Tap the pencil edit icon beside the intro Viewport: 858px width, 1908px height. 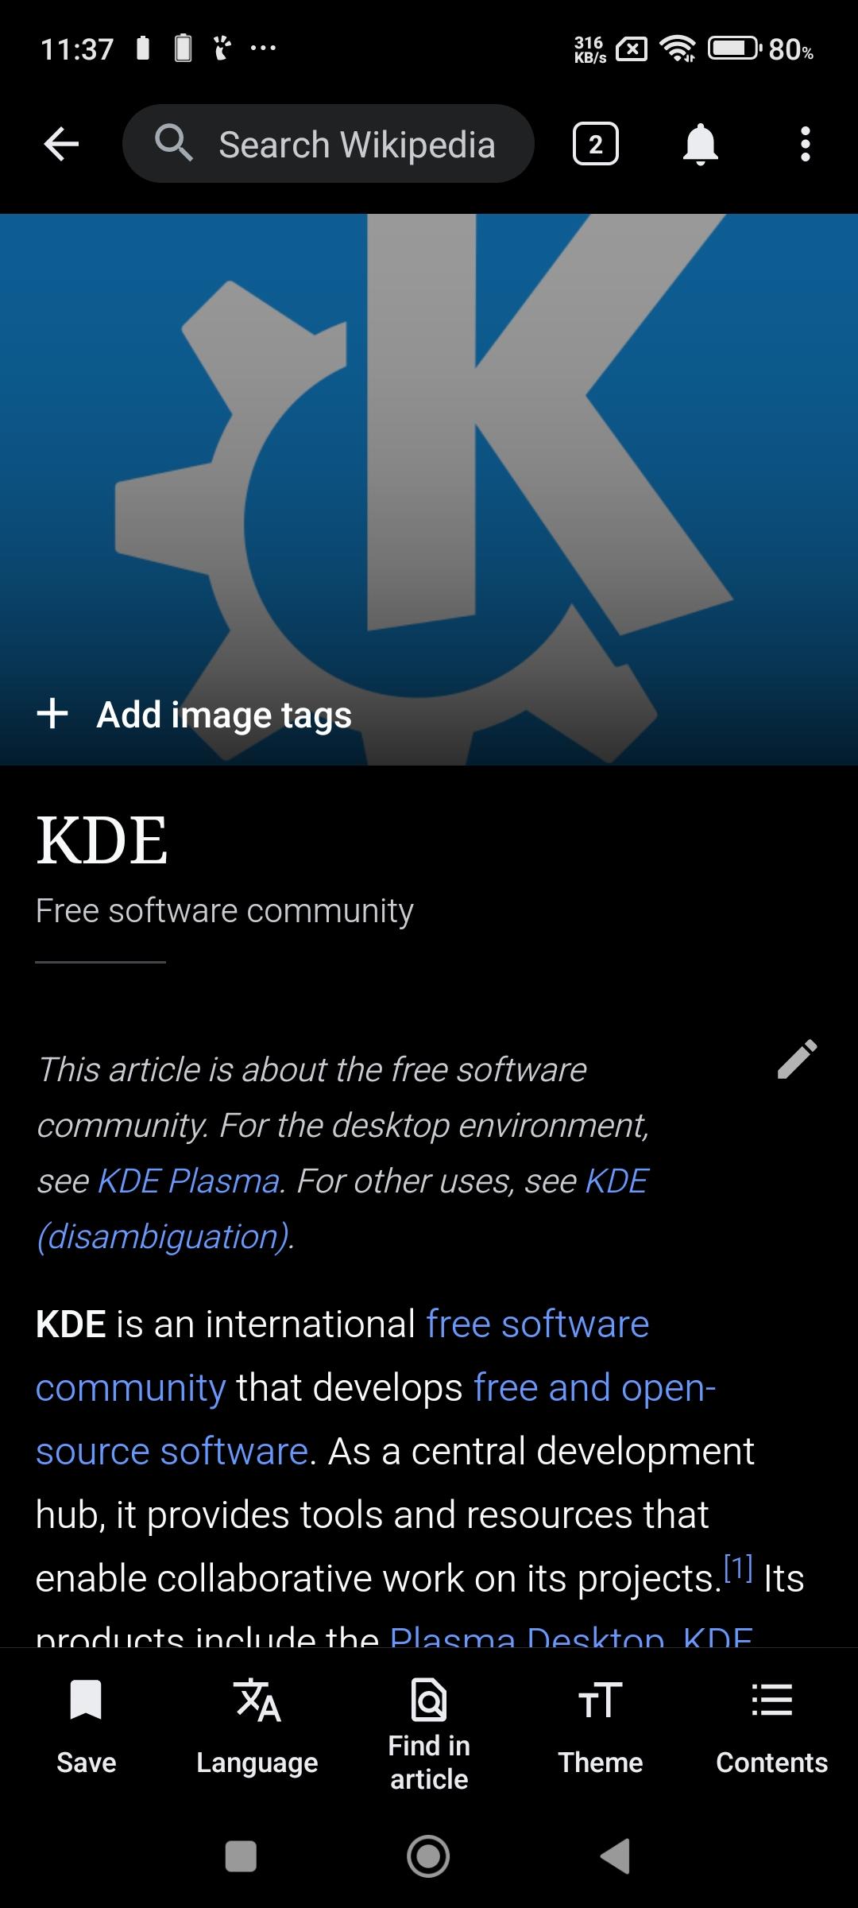[x=797, y=1059]
